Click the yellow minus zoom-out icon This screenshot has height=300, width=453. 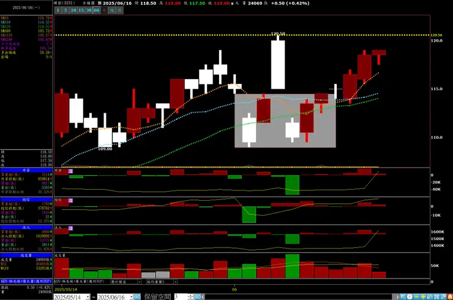[x=416, y=297]
